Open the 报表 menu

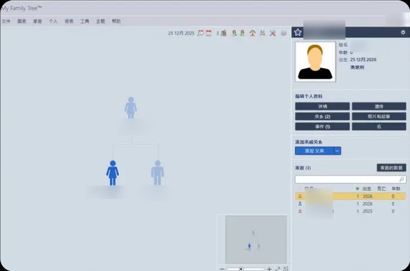pos(69,21)
